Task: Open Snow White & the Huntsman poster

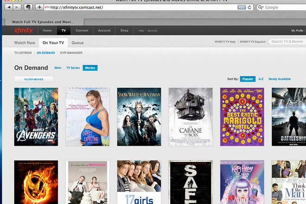Action: [139, 117]
